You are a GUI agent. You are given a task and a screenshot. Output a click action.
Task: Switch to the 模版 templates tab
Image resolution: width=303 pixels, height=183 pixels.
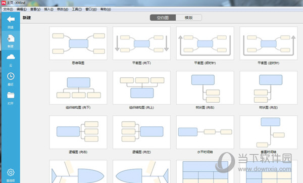click(x=189, y=18)
